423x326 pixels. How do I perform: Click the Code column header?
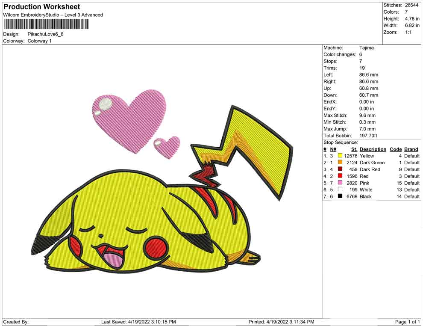coord(396,149)
